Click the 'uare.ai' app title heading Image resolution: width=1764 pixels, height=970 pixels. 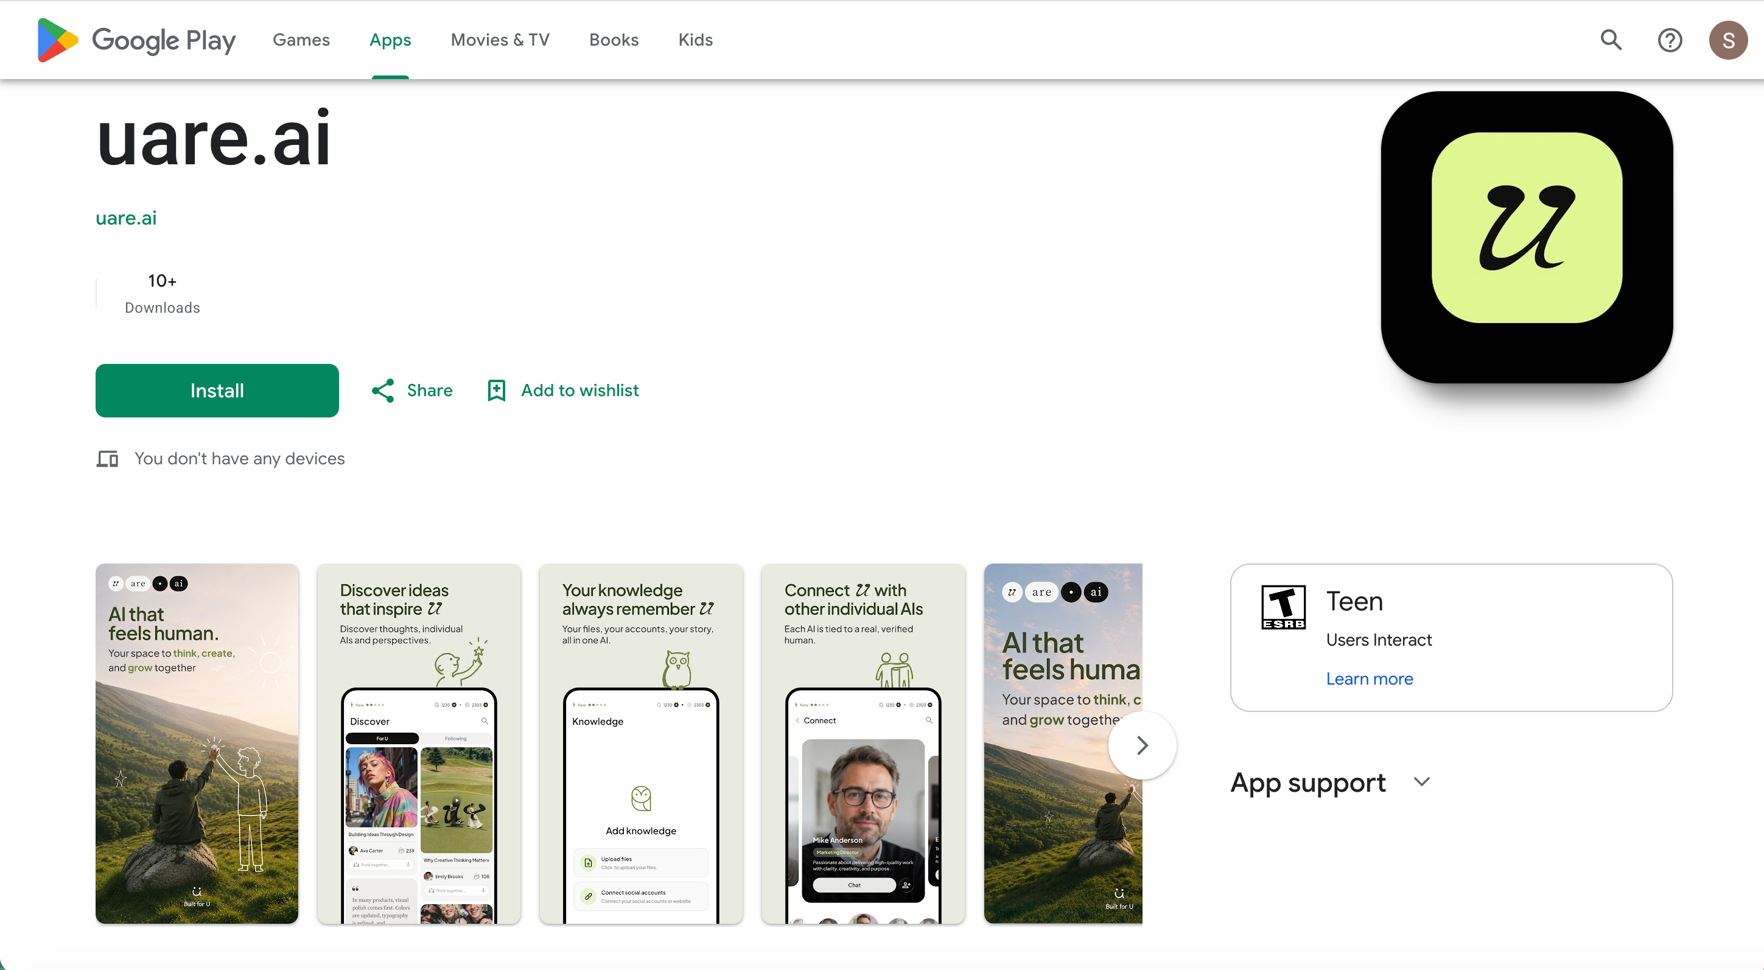click(x=214, y=138)
